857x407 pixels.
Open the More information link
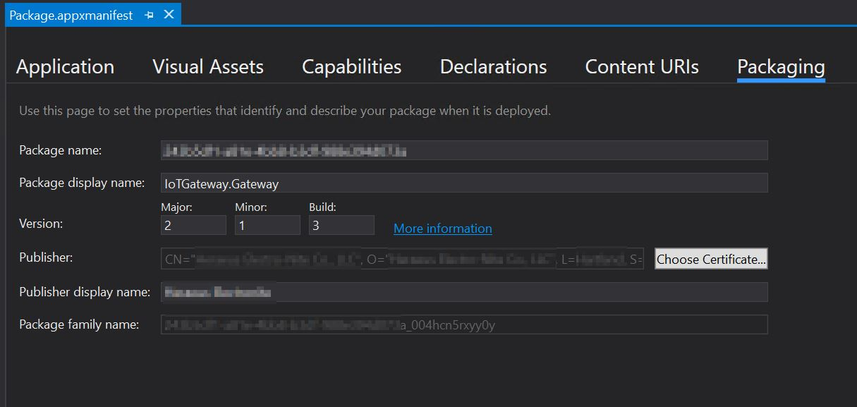coord(443,229)
